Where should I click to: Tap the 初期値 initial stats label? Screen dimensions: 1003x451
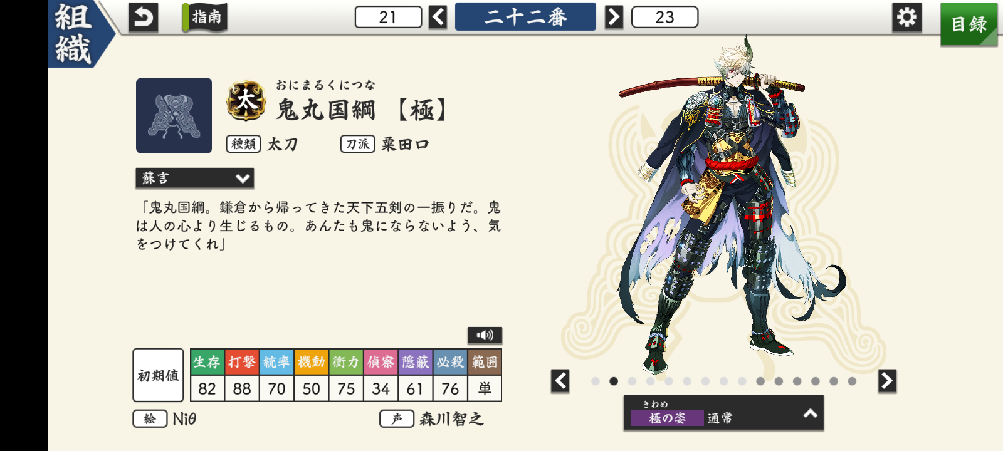point(159,375)
